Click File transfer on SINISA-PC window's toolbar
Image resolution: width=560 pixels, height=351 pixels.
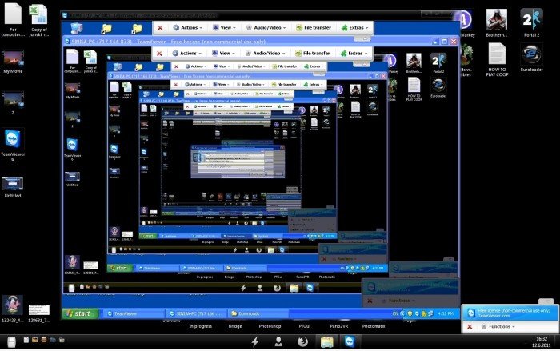(313, 54)
